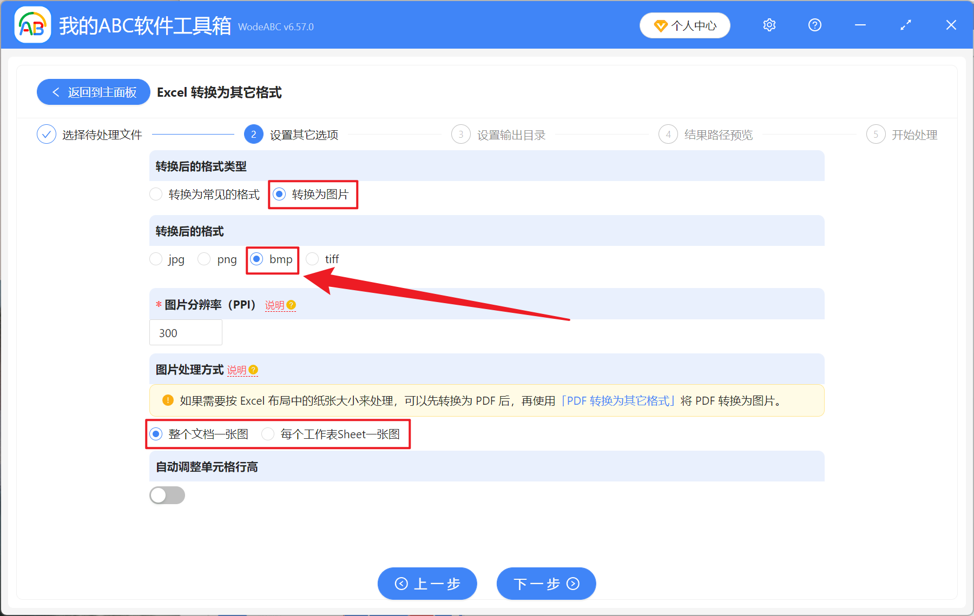
Task: Click the circle icon for step 开始处理
Action: coord(876,134)
